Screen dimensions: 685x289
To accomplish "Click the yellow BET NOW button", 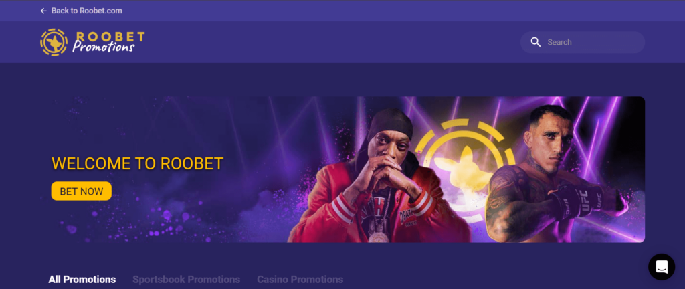I will [x=81, y=191].
